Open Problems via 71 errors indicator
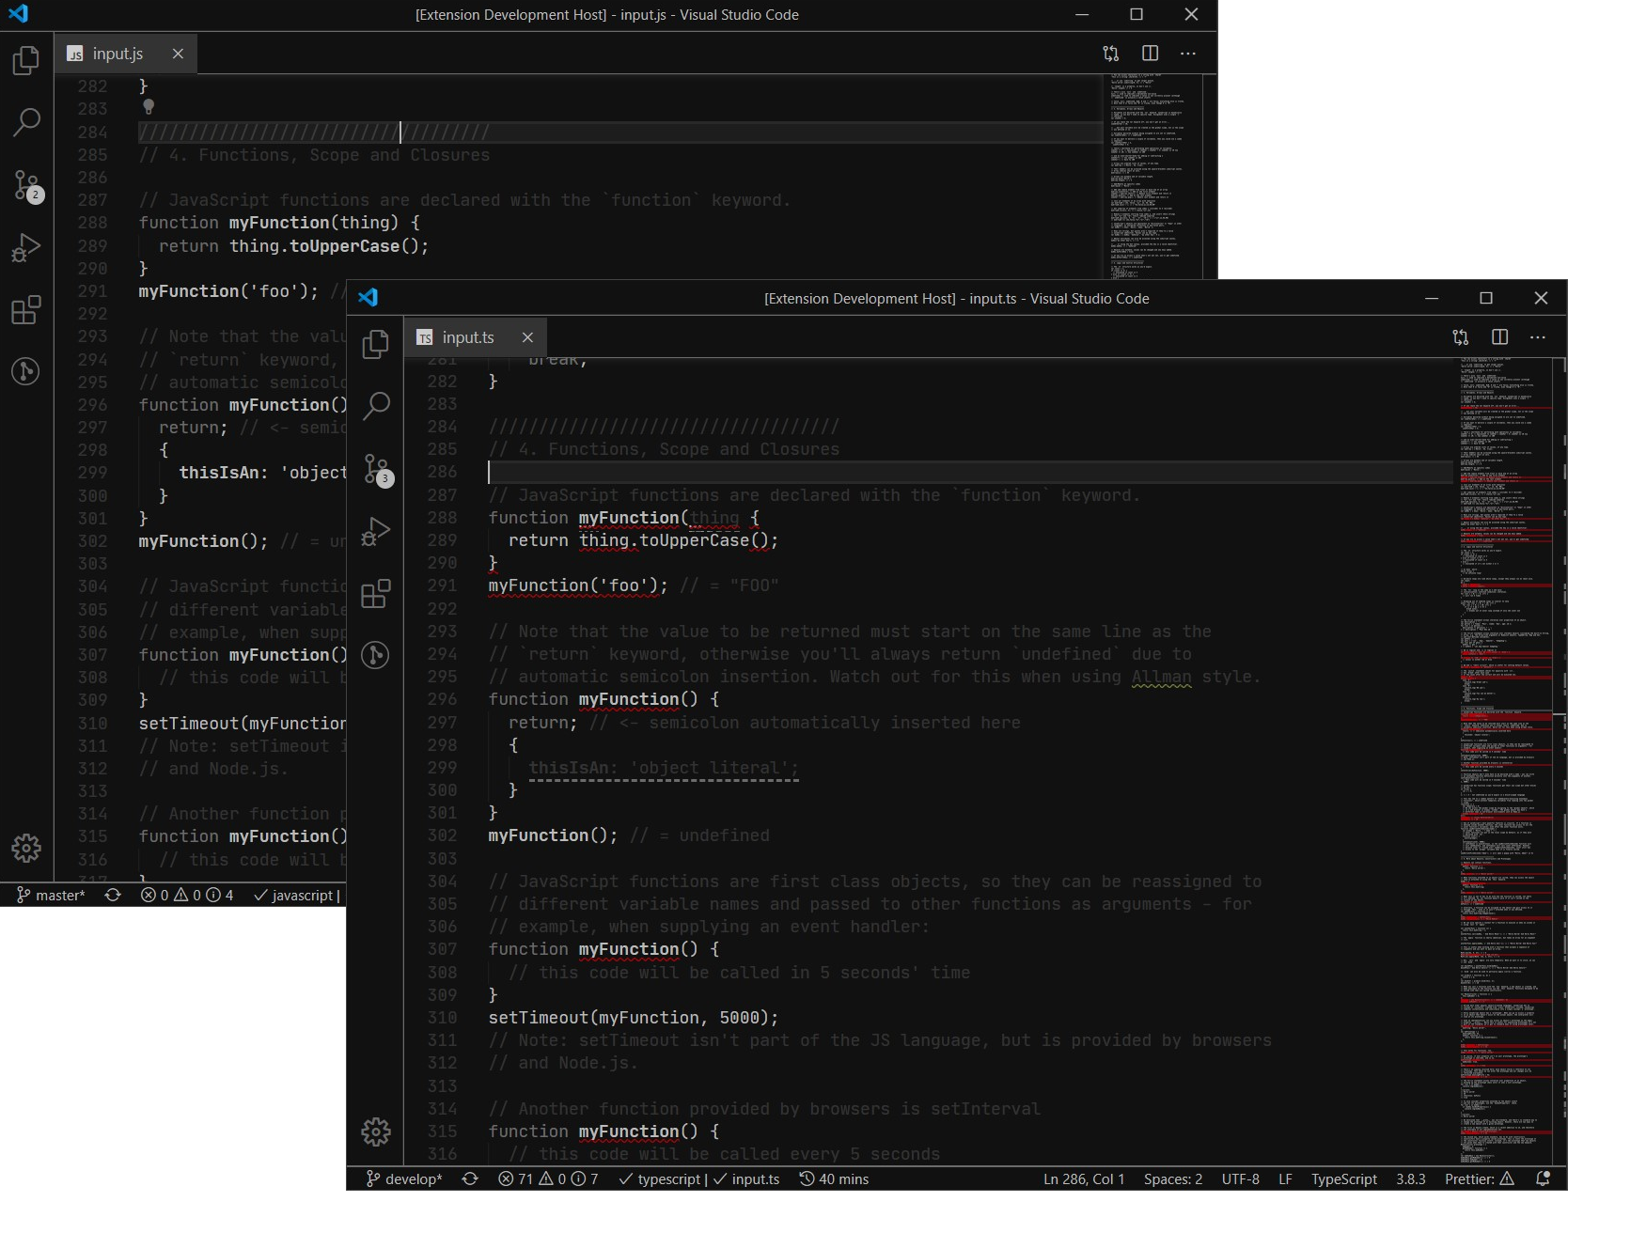The height and width of the screenshot is (1233, 1646). 548,1178
